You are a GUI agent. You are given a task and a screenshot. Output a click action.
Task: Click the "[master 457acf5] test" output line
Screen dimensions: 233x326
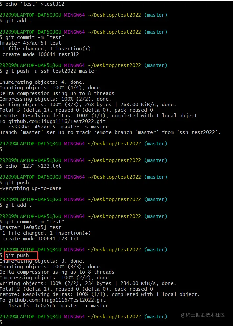(31, 43)
